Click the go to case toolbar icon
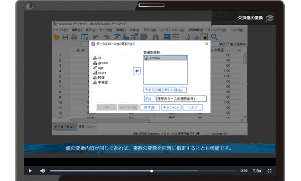301x181 pixels. (x=117, y=37)
